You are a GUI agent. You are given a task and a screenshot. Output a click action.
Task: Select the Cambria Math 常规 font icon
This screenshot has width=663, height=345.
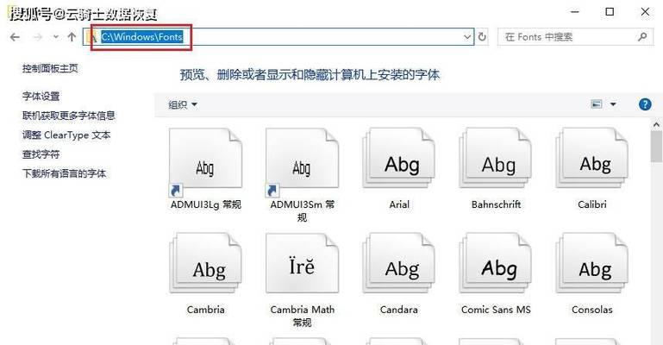tap(302, 263)
